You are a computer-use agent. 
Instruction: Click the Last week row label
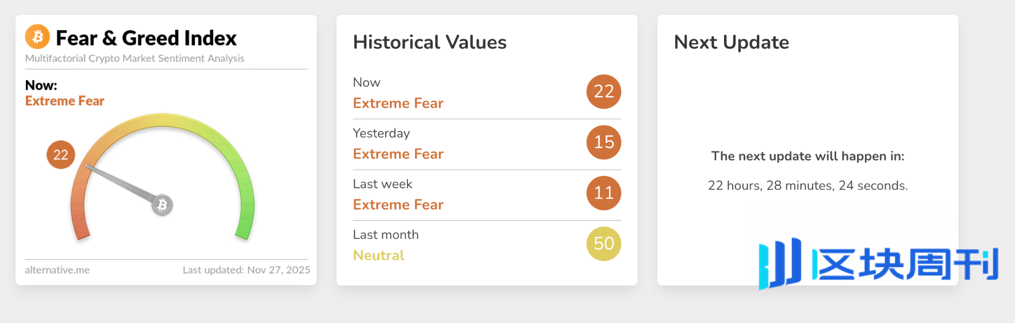coord(382,184)
